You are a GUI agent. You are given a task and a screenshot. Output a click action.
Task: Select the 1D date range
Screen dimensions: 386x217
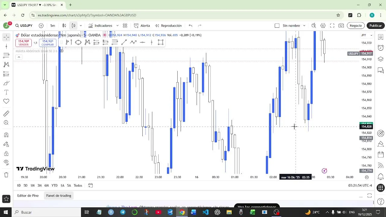(19, 185)
